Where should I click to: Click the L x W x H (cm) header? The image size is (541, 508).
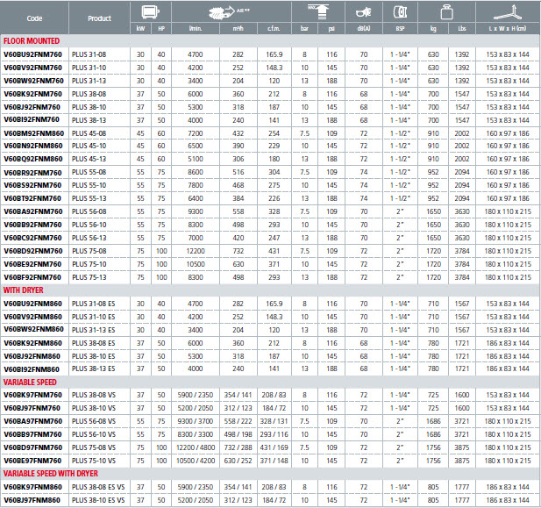coord(508,29)
